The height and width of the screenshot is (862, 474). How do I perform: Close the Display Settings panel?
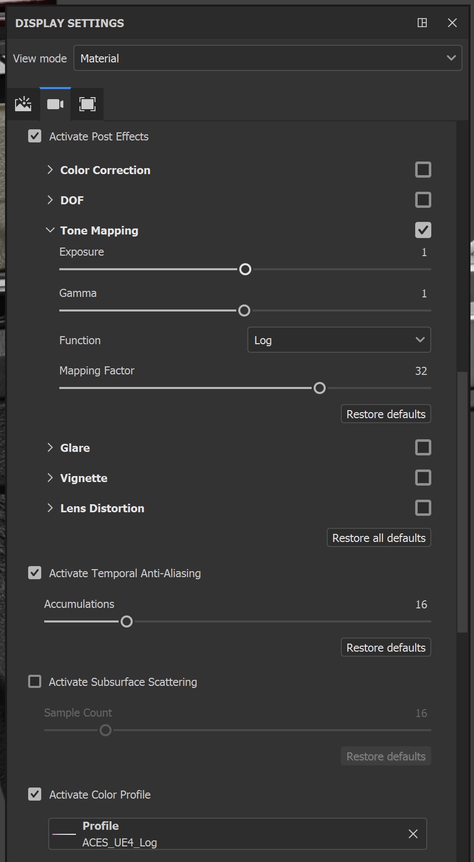pos(452,23)
